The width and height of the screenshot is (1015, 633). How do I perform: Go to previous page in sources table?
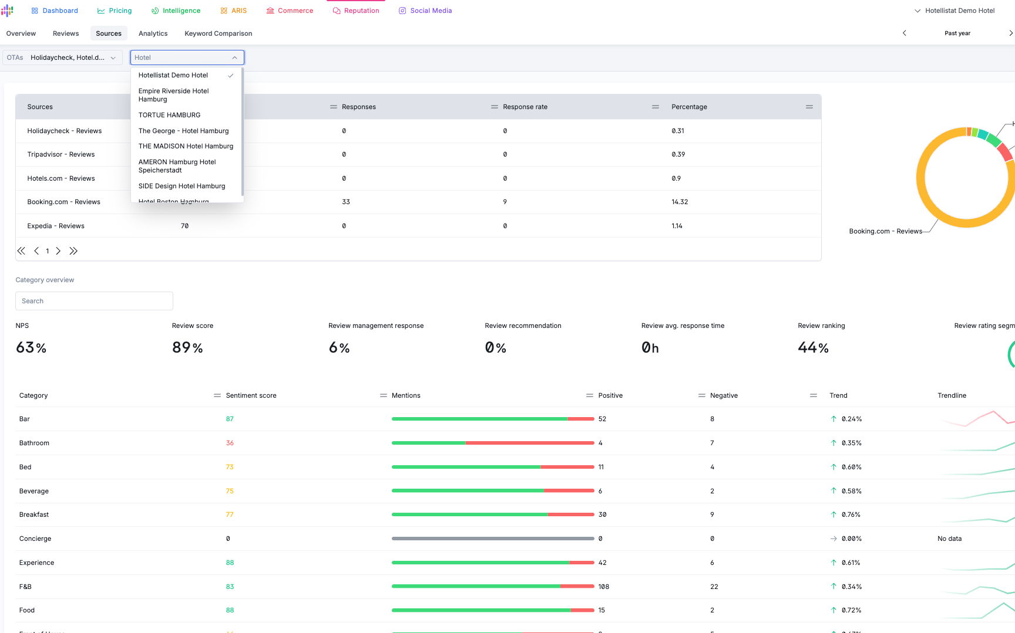[x=36, y=251]
